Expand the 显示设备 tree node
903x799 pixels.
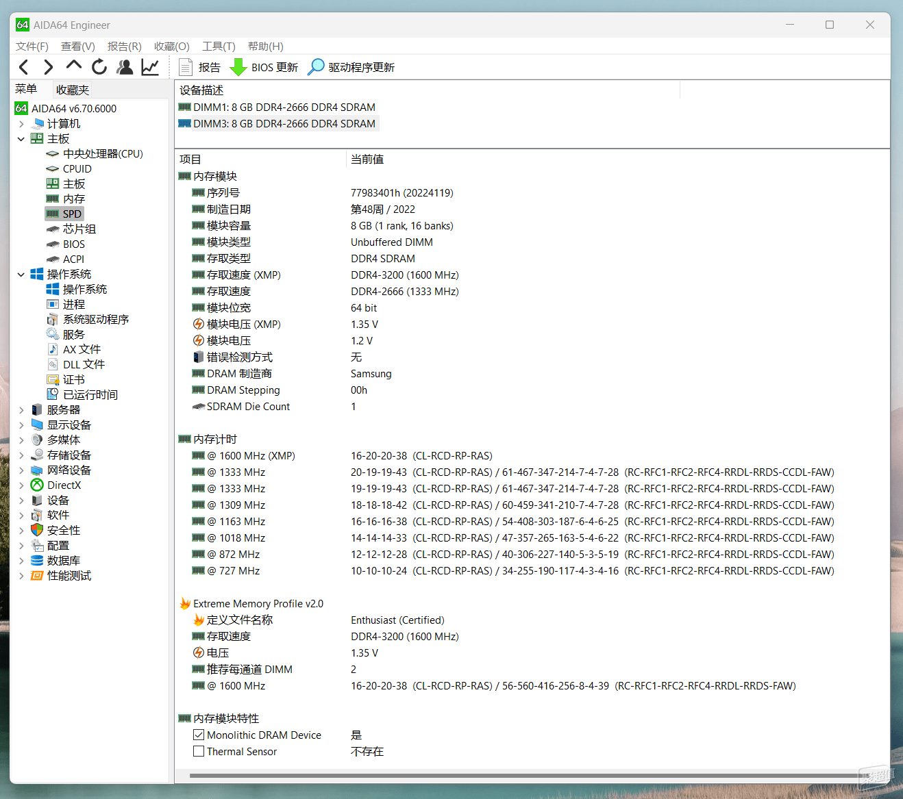[21, 425]
